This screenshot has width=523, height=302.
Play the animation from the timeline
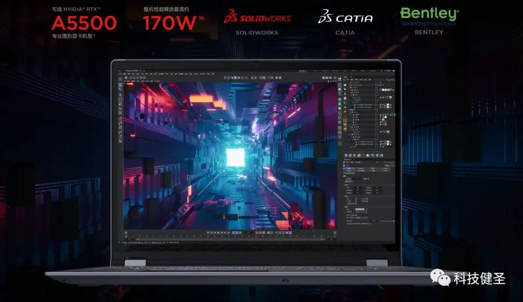[x=218, y=233]
